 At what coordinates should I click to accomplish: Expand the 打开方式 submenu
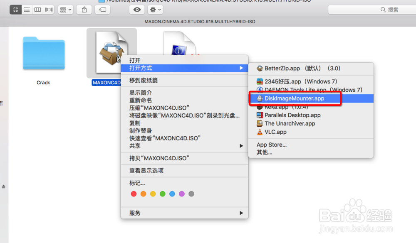point(184,68)
